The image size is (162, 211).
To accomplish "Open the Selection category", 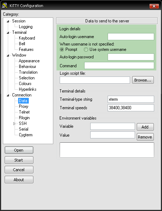I will 27,78.
